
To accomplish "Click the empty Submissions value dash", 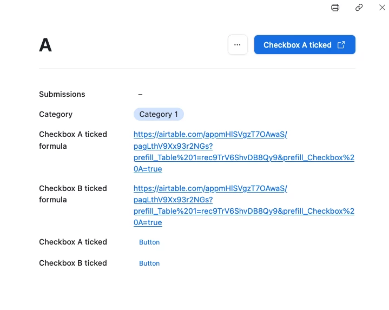I will click(140, 94).
